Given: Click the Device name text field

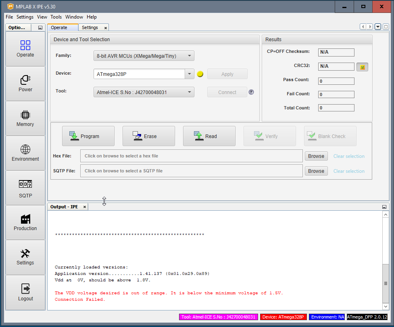Looking at the screenshot, I should 140,74.
